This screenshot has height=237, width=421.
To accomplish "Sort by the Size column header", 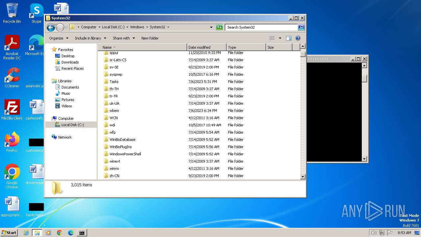I will coord(279,47).
